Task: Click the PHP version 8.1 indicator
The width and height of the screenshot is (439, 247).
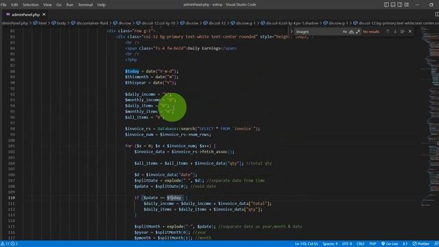Action: (405, 244)
